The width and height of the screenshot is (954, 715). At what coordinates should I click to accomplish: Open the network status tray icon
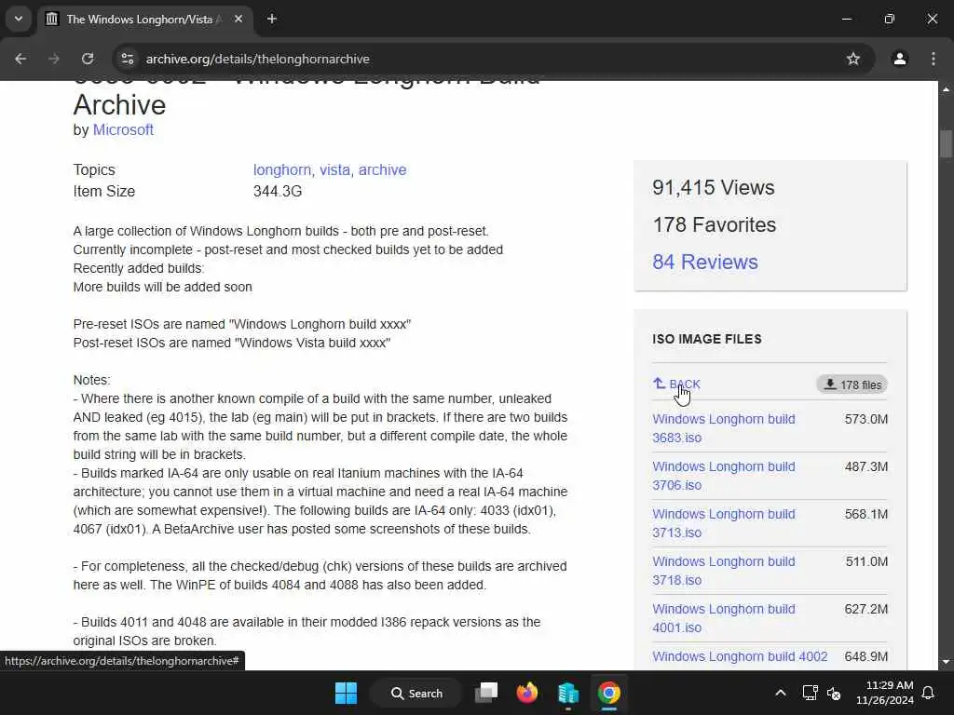point(810,693)
